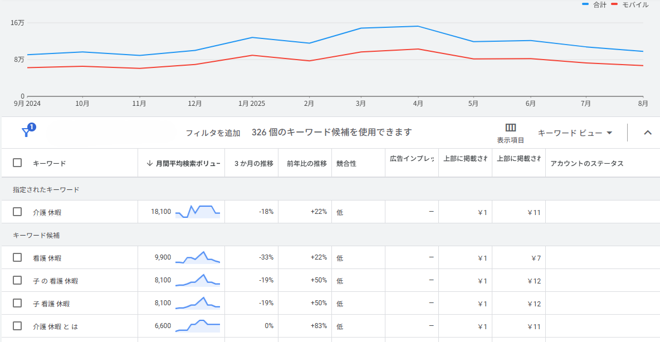Click the sparkline trend chart for 看護 休暇
660x342 pixels.
point(198,258)
